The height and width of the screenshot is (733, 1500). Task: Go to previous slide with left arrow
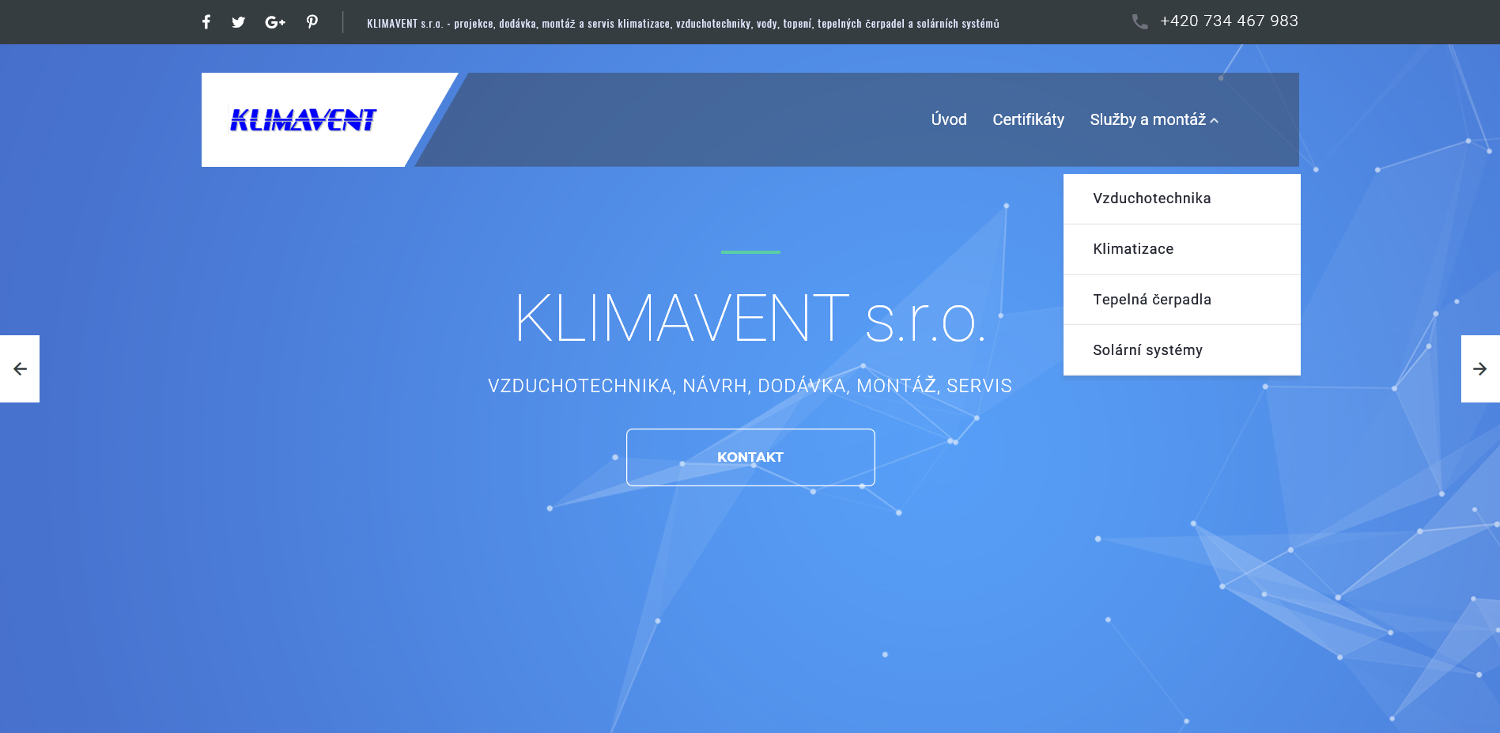pyautogui.click(x=20, y=368)
